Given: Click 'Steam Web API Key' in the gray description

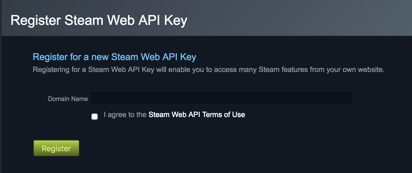Looking at the screenshot, I should (121, 69).
